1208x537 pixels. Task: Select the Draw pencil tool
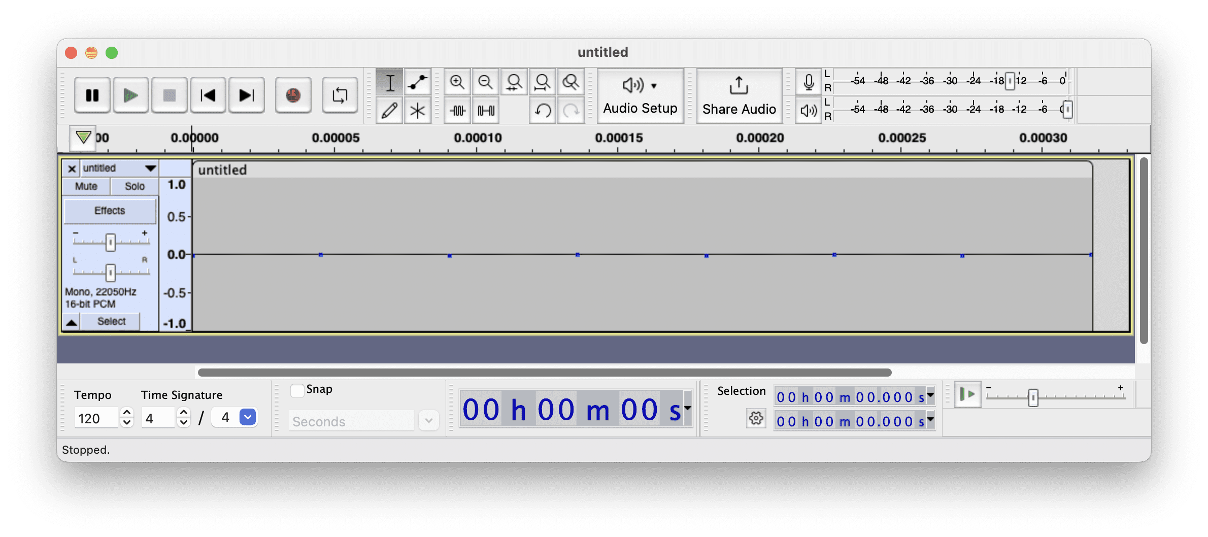tap(389, 110)
